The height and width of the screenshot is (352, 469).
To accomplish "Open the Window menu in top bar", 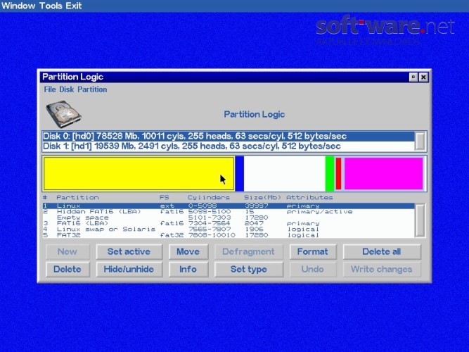I will (x=18, y=6).
